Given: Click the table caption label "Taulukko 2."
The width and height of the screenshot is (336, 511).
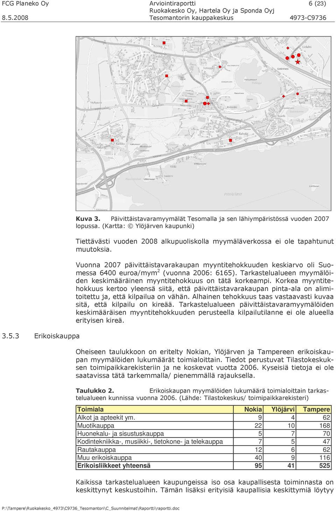Looking at the screenshot, I should pyautogui.click(x=95, y=391).
